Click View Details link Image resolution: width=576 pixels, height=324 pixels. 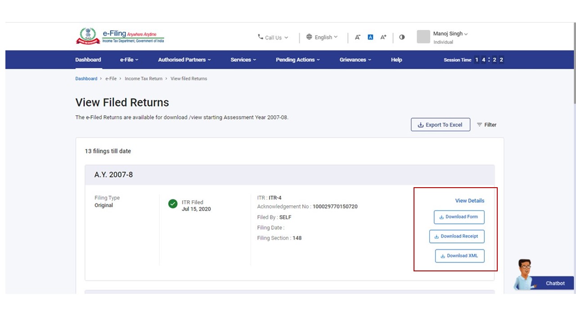click(469, 201)
